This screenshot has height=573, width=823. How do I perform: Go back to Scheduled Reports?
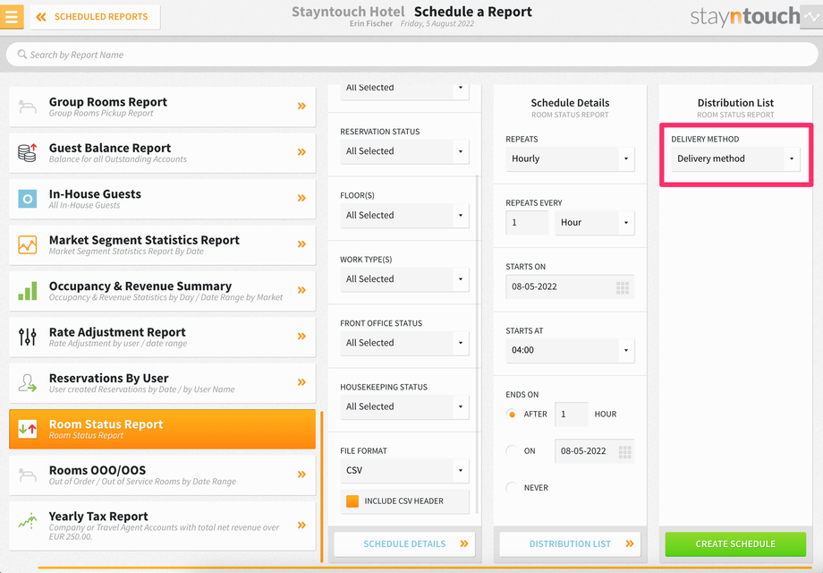point(95,17)
